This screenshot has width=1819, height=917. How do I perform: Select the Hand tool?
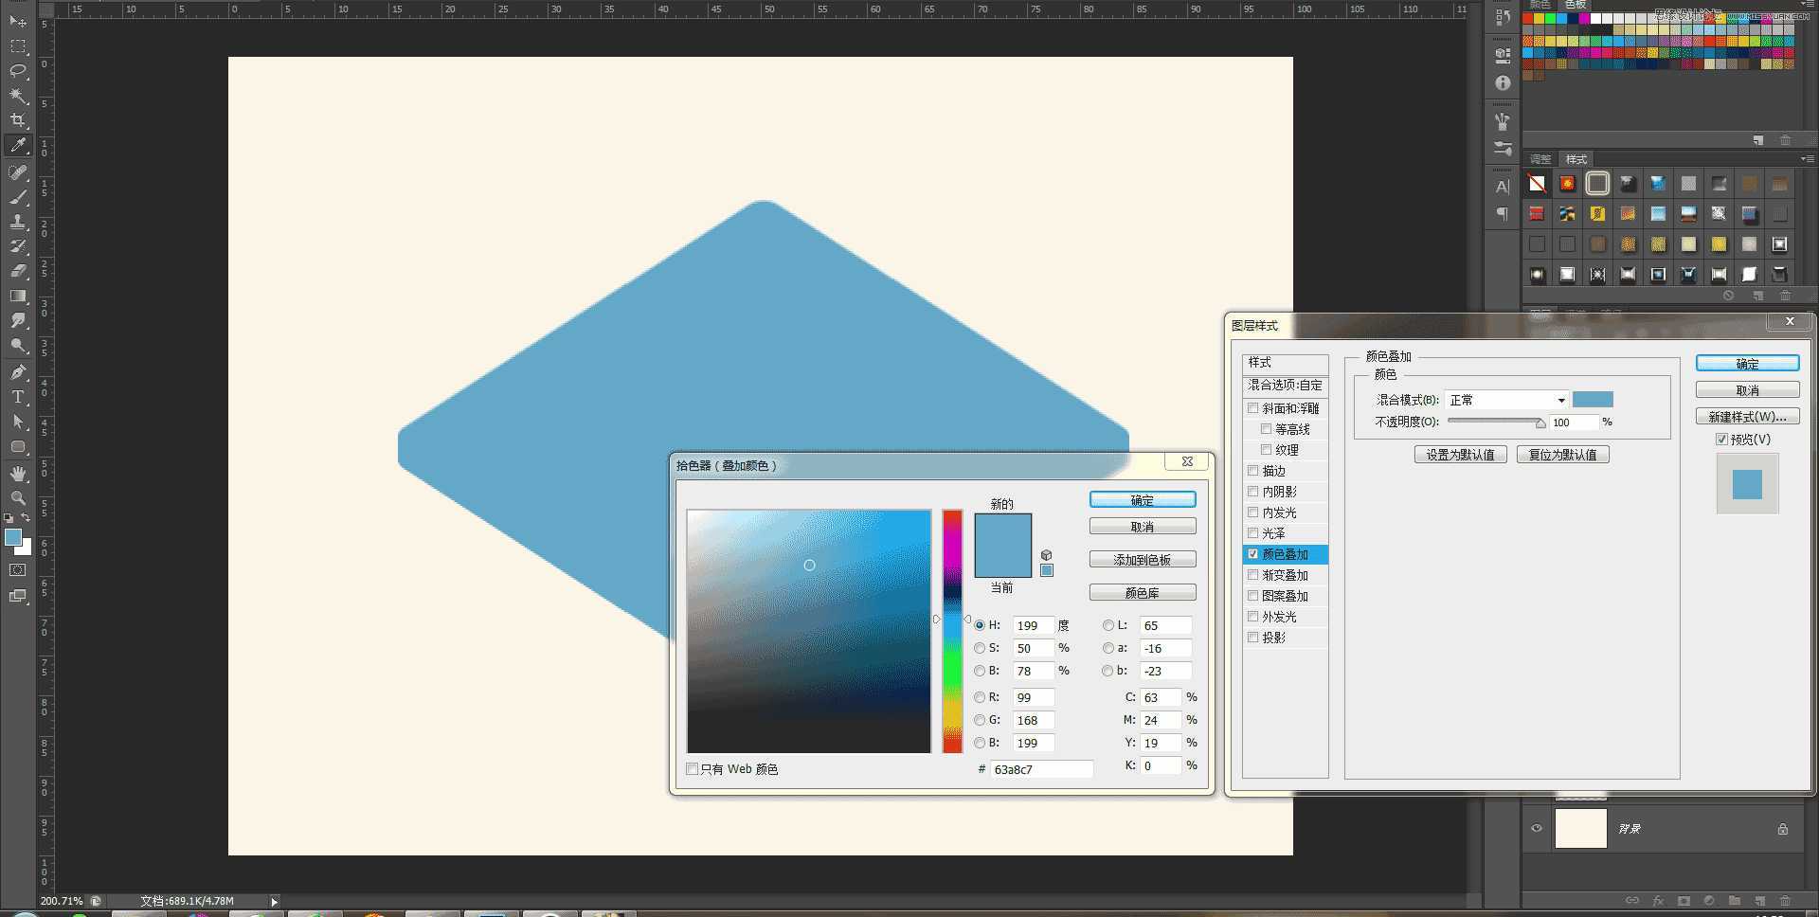pyautogui.click(x=17, y=472)
